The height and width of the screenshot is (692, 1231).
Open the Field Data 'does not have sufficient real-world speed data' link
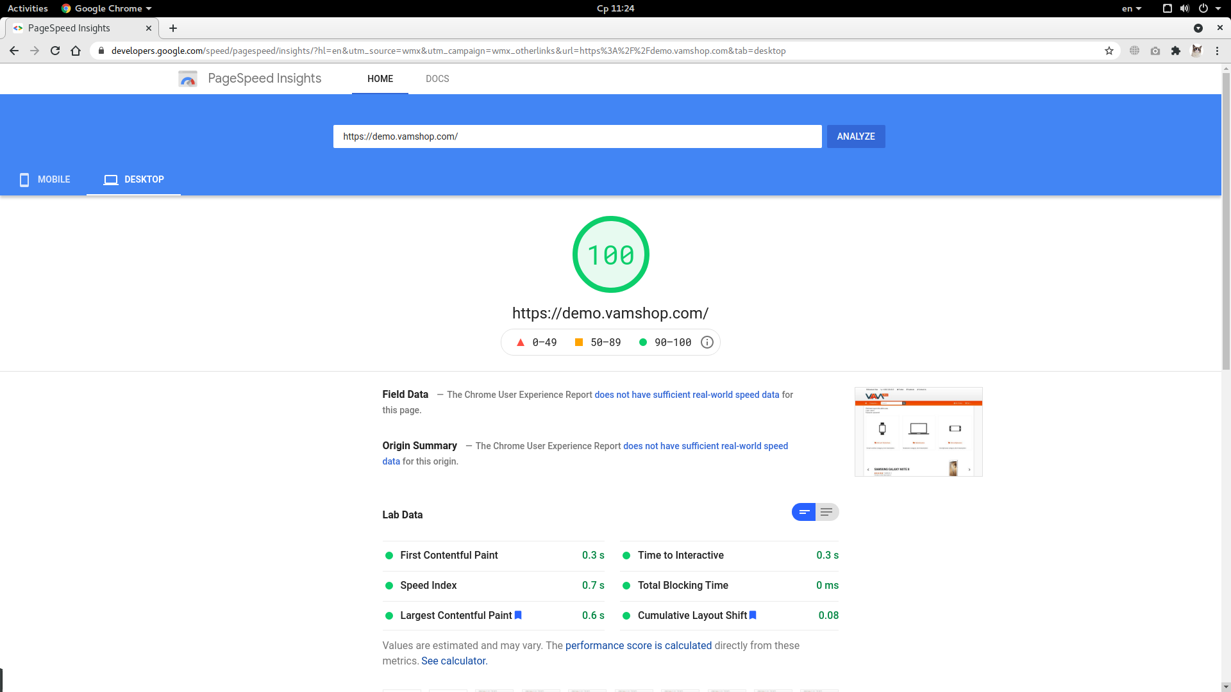[x=687, y=395]
